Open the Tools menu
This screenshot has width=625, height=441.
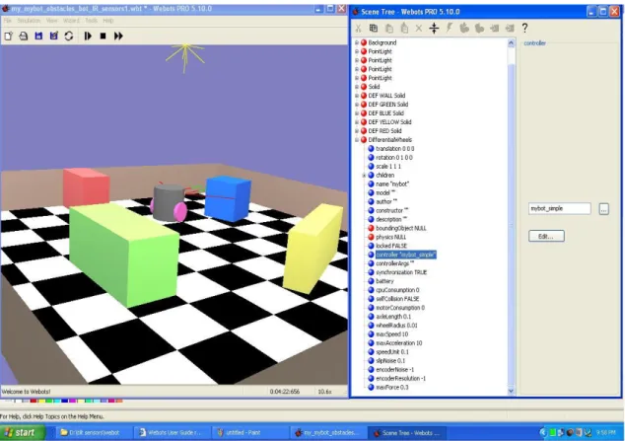[92, 21]
